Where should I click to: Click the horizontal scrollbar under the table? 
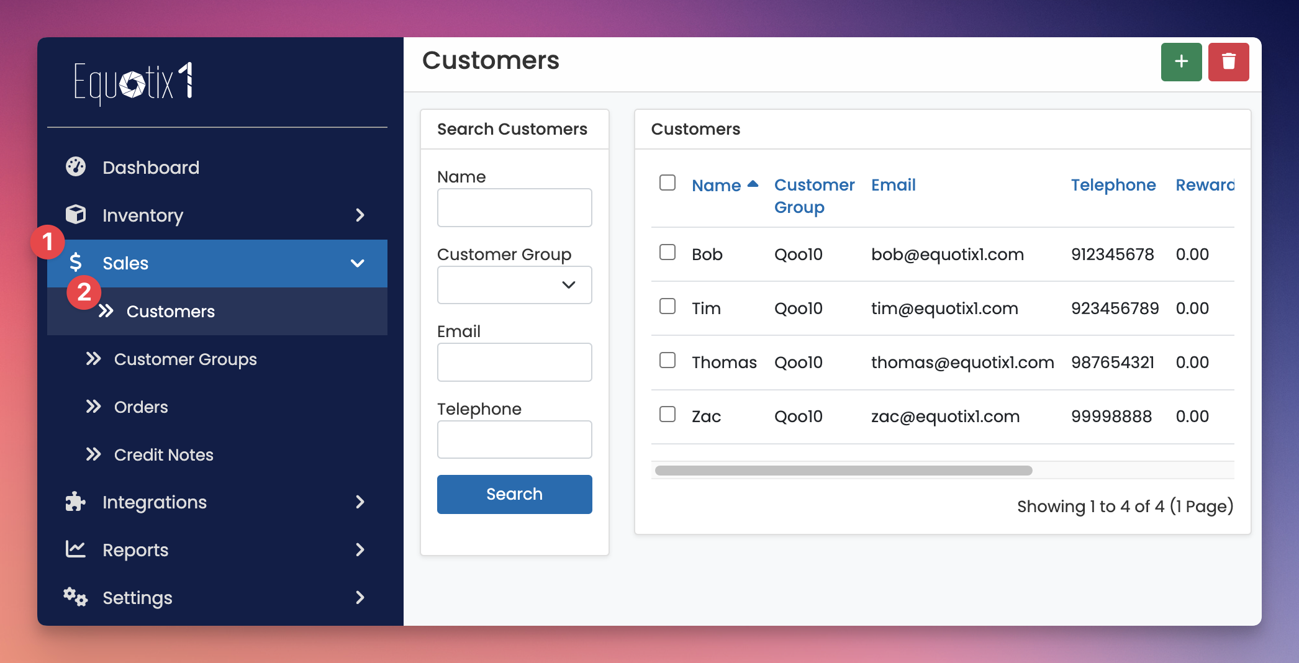[x=843, y=471]
